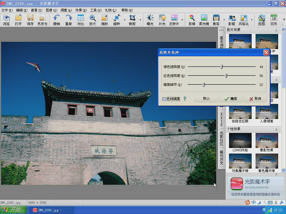Switch to the 光影社区 side tab
The image size is (286, 214).
[221, 138]
